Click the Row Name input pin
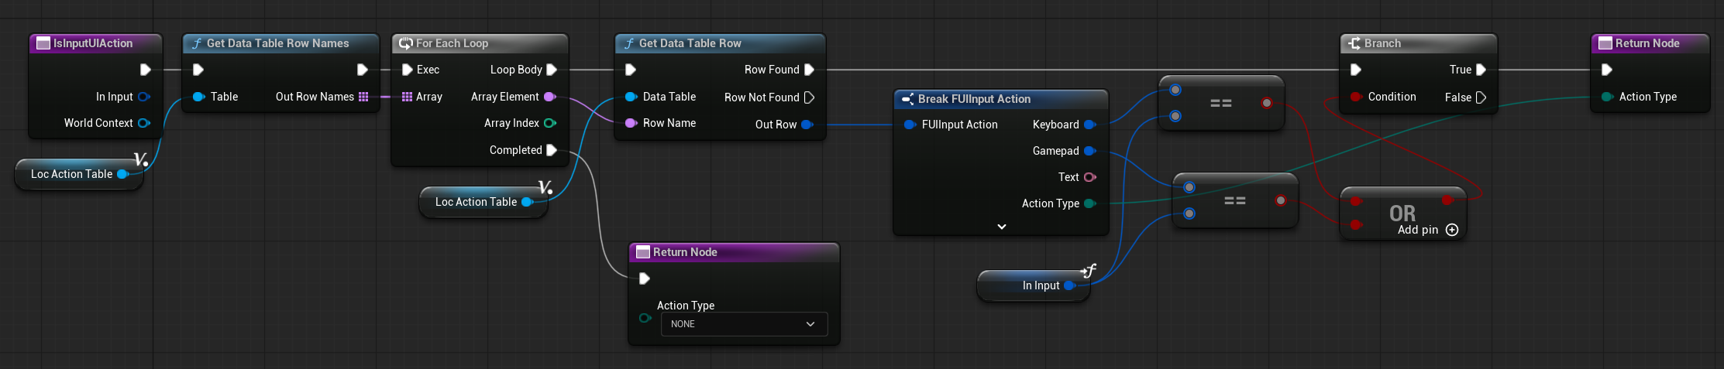 tap(631, 123)
